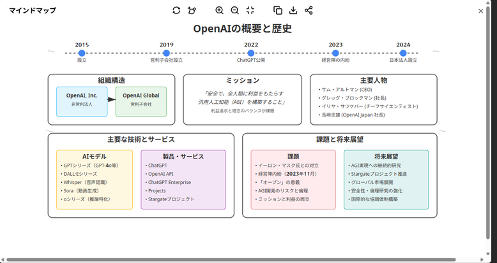This screenshot has width=497, height=263.
Task: Click oシリーズ（推論特化） item
Action: click(x=86, y=199)
